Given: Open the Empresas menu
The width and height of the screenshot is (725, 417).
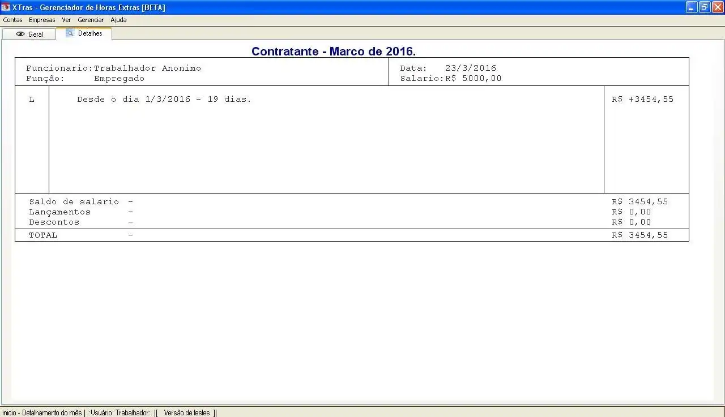Looking at the screenshot, I should pyautogui.click(x=42, y=20).
